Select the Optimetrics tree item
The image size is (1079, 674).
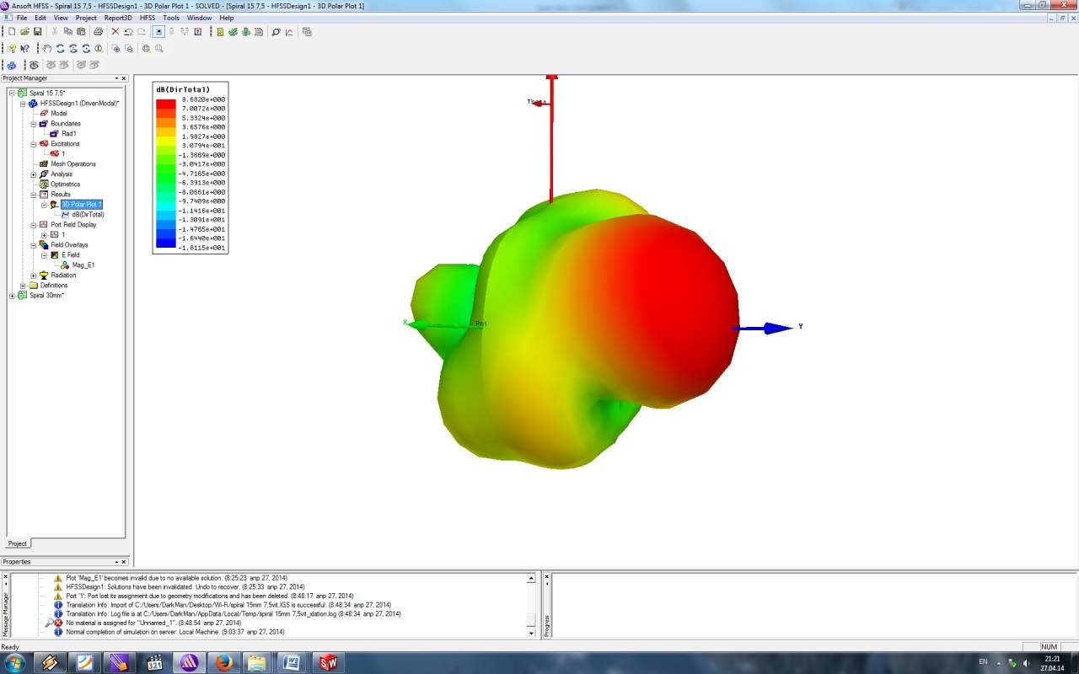click(x=65, y=185)
